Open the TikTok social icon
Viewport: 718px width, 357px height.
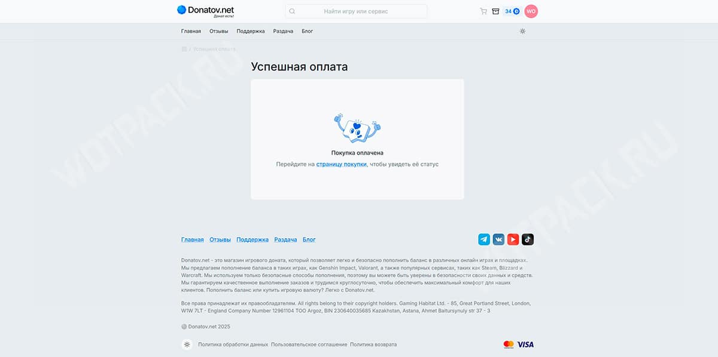click(x=528, y=239)
